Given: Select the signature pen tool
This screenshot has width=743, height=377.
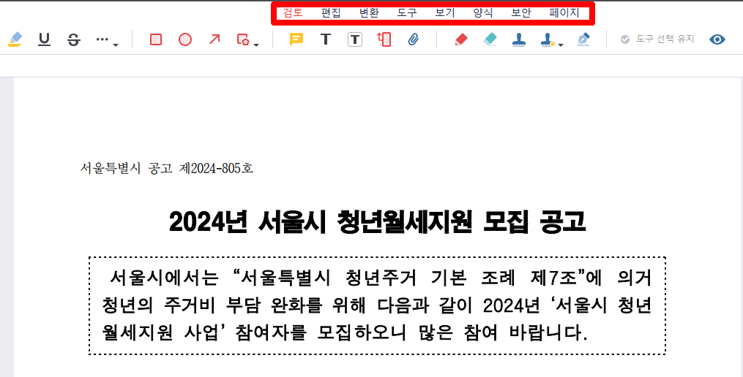Looking at the screenshot, I should pos(583,39).
